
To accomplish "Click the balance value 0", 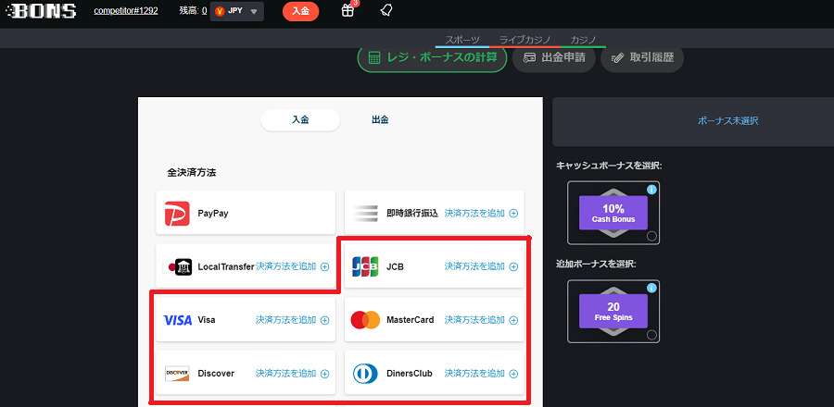I will pos(204,10).
